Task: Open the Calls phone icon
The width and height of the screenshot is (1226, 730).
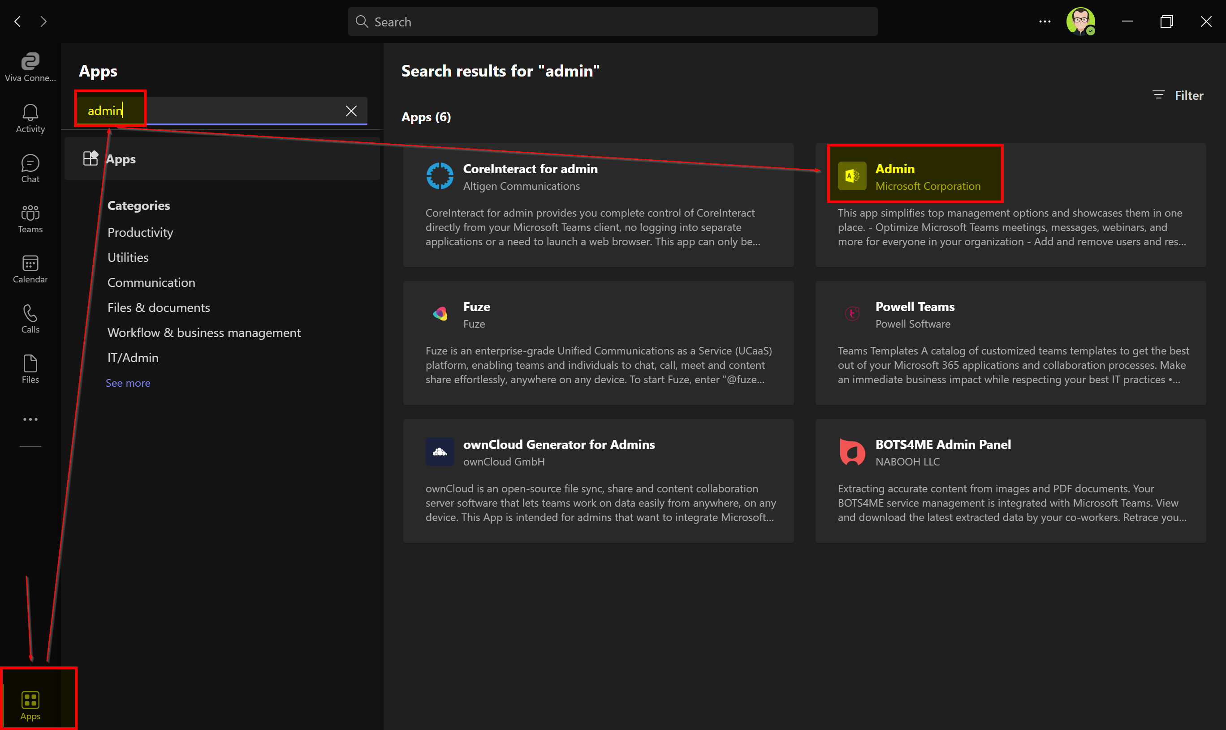Action: click(30, 319)
